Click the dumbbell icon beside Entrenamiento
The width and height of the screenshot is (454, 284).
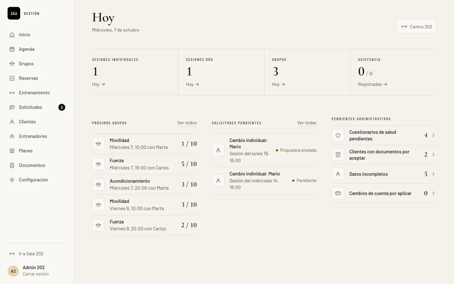[12, 93]
